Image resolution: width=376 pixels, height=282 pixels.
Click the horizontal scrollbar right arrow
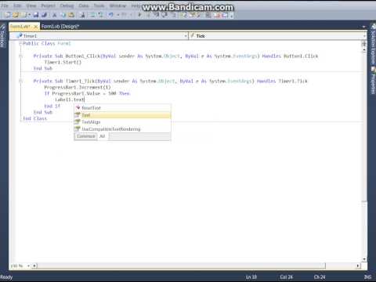(x=358, y=266)
